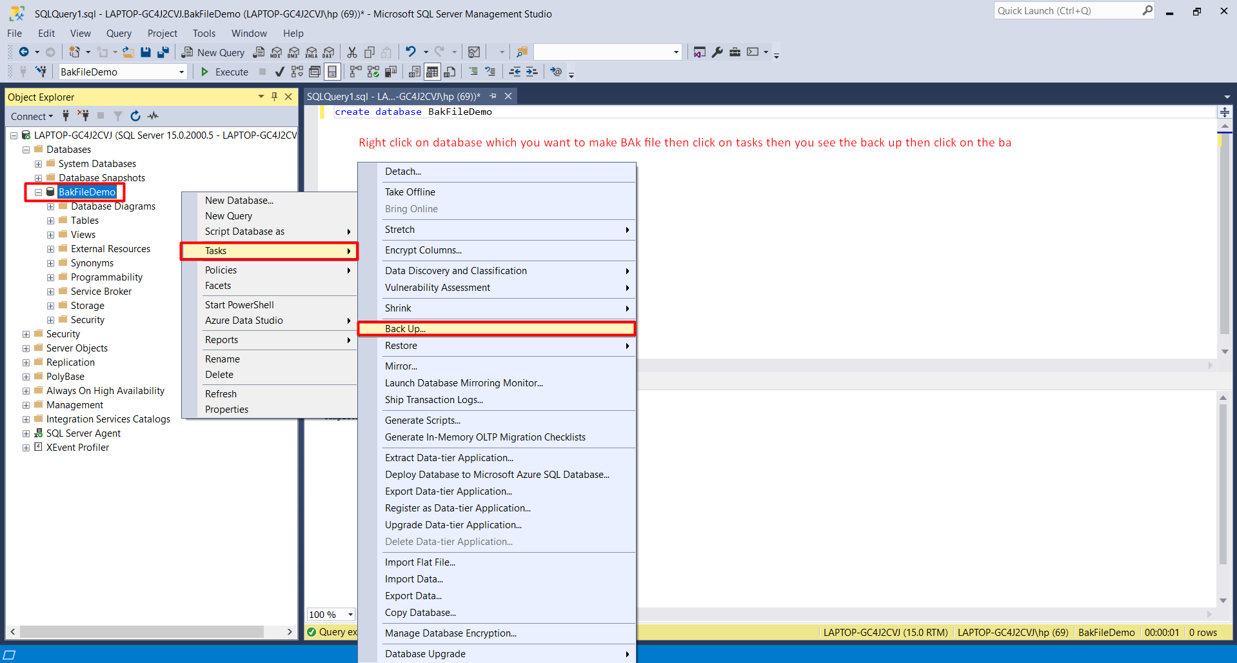Screen dimensions: 1237x663
Task: Toggle IntelliSense Enabled button
Action: coord(332,72)
